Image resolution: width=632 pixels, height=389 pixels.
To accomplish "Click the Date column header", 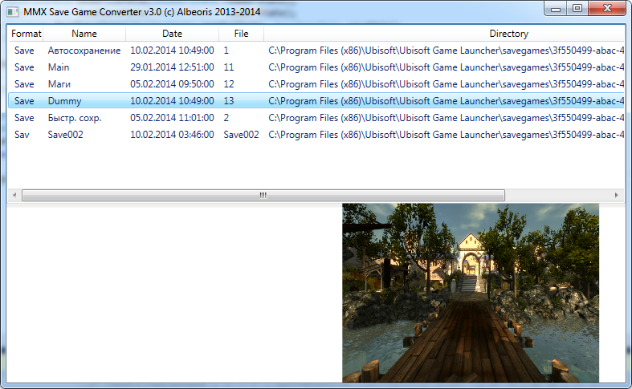I will [x=172, y=34].
